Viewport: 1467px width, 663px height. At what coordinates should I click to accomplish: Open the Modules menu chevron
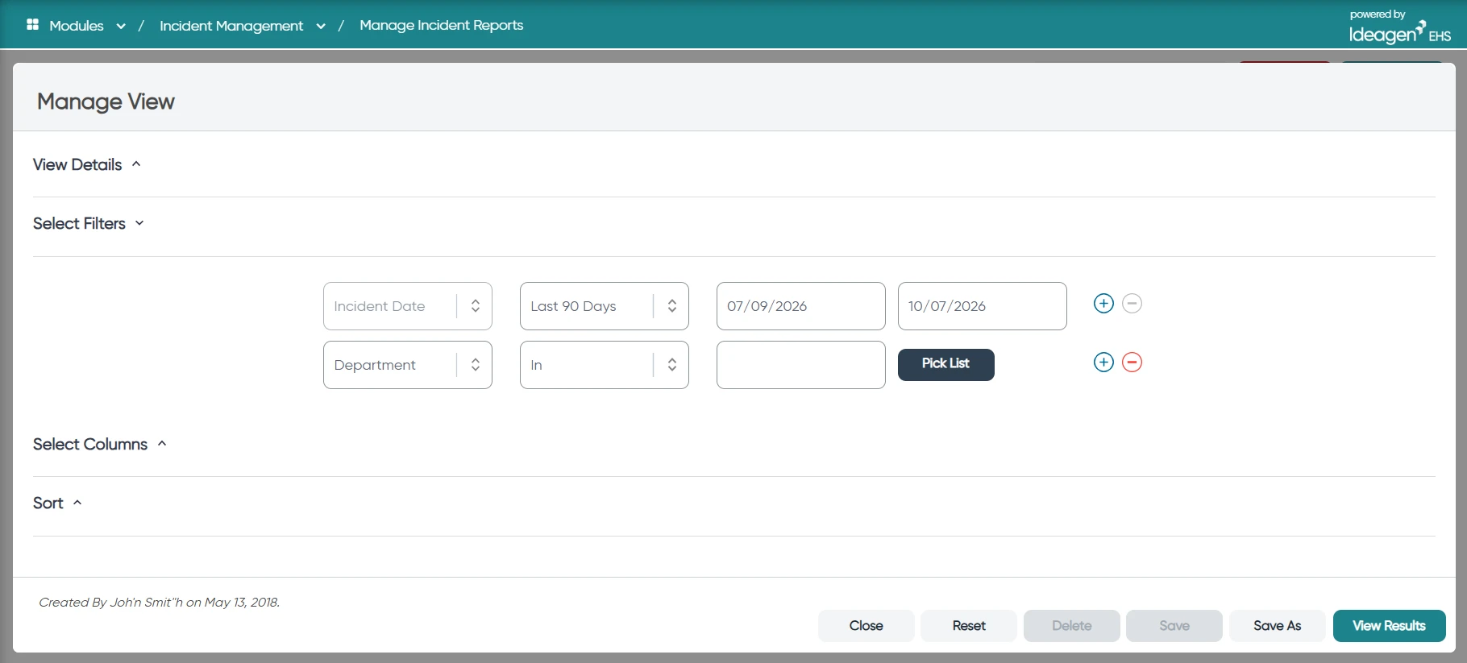pyautogui.click(x=121, y=26)
